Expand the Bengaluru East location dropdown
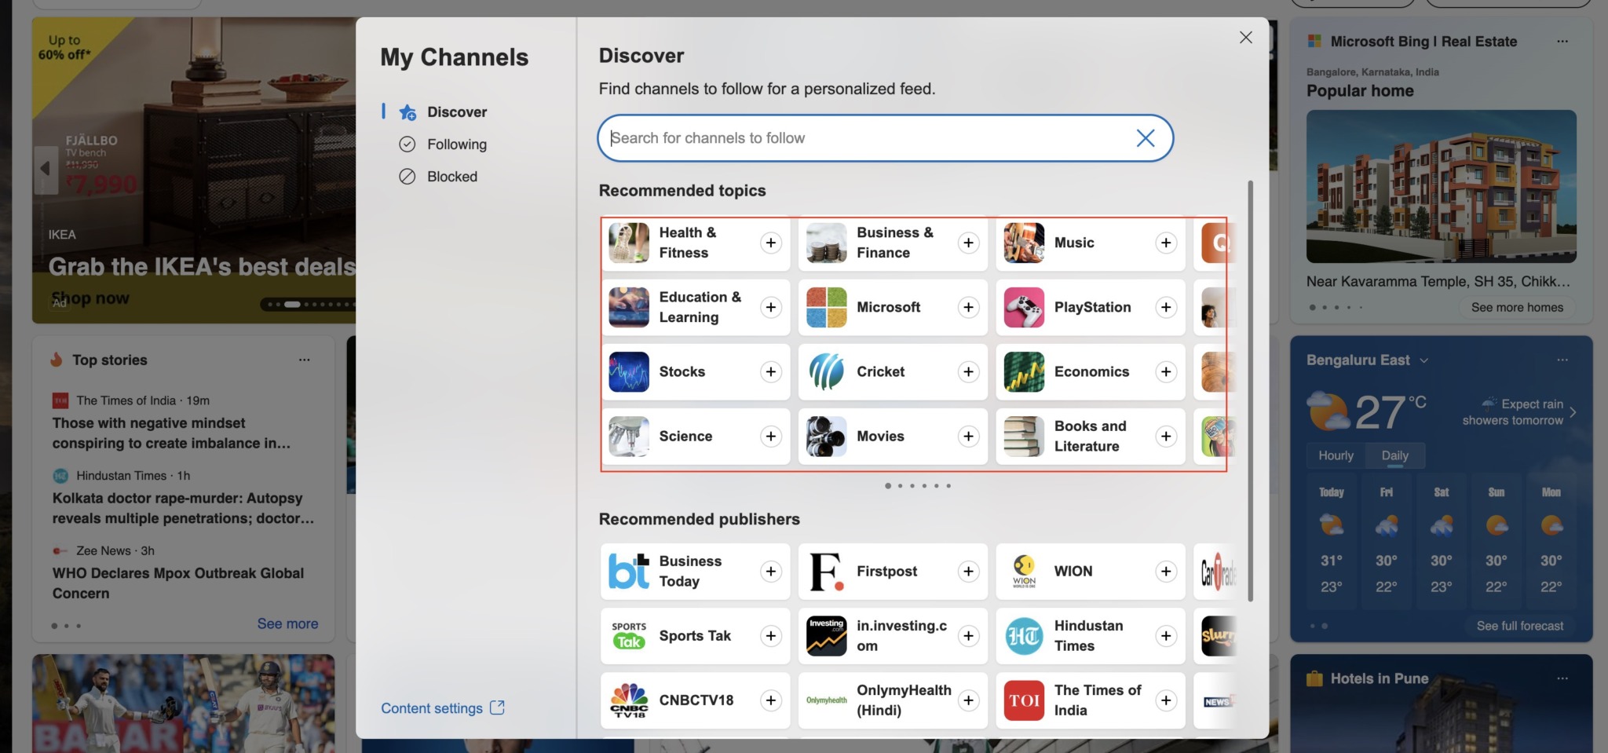1608x753 pixels. tap(1423, 360)
